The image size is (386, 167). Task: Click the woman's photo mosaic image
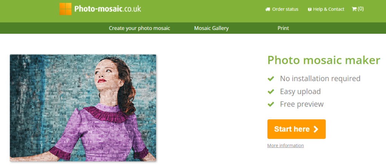(x=83, y=108)
